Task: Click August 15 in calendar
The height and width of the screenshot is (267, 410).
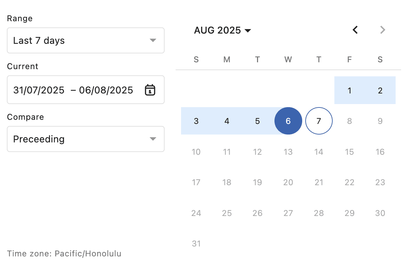Action: pyautogui.click(x=349, y=152)
